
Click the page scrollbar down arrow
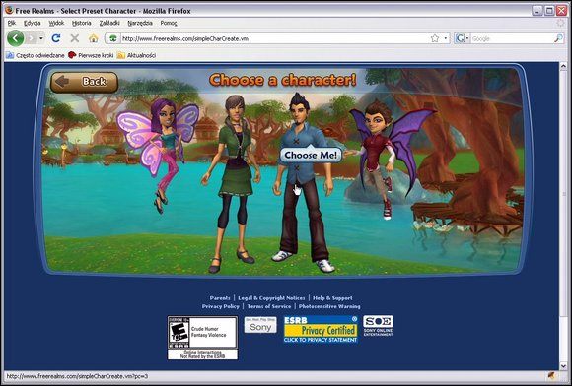click(563, 365)
